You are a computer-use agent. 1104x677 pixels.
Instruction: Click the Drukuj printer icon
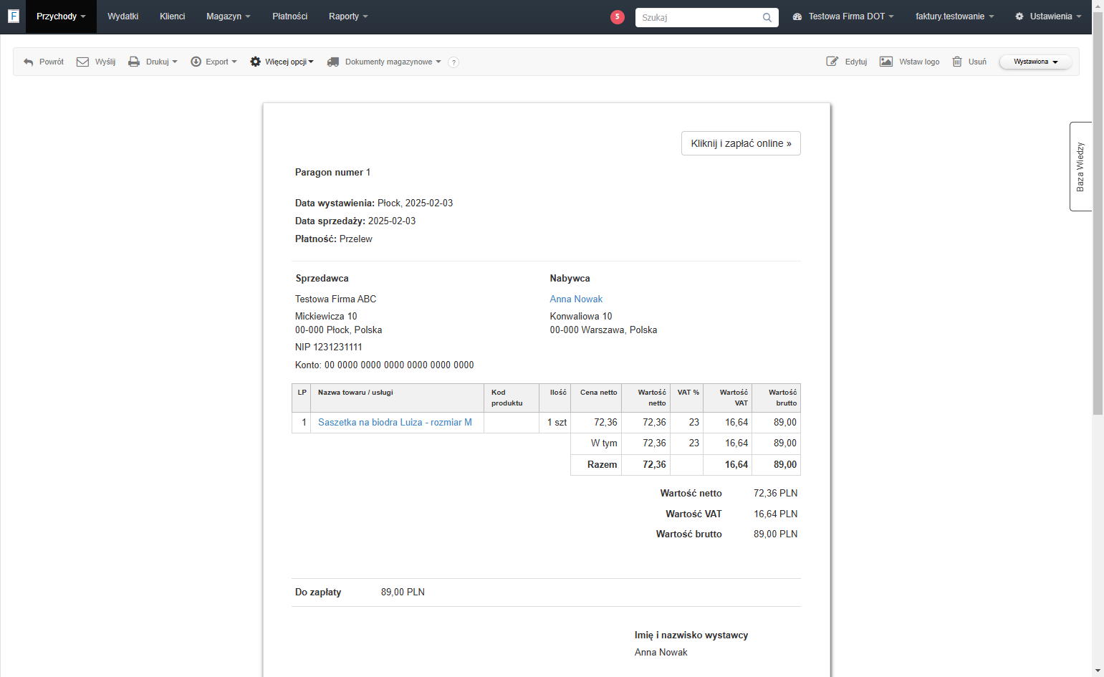point(134,62)
